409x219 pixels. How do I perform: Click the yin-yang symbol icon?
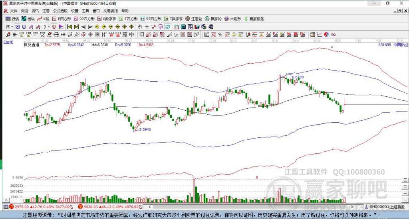click(326, 34)
